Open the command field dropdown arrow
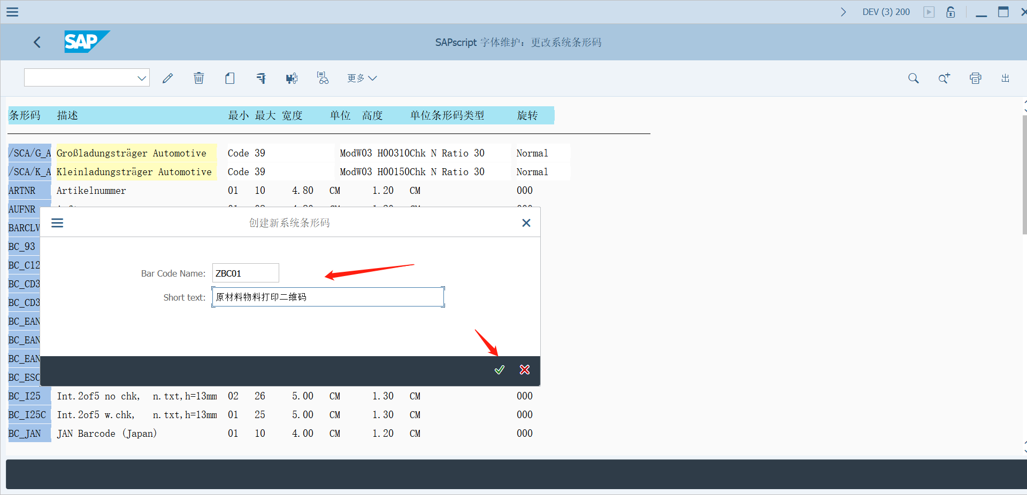 point(142,77)
